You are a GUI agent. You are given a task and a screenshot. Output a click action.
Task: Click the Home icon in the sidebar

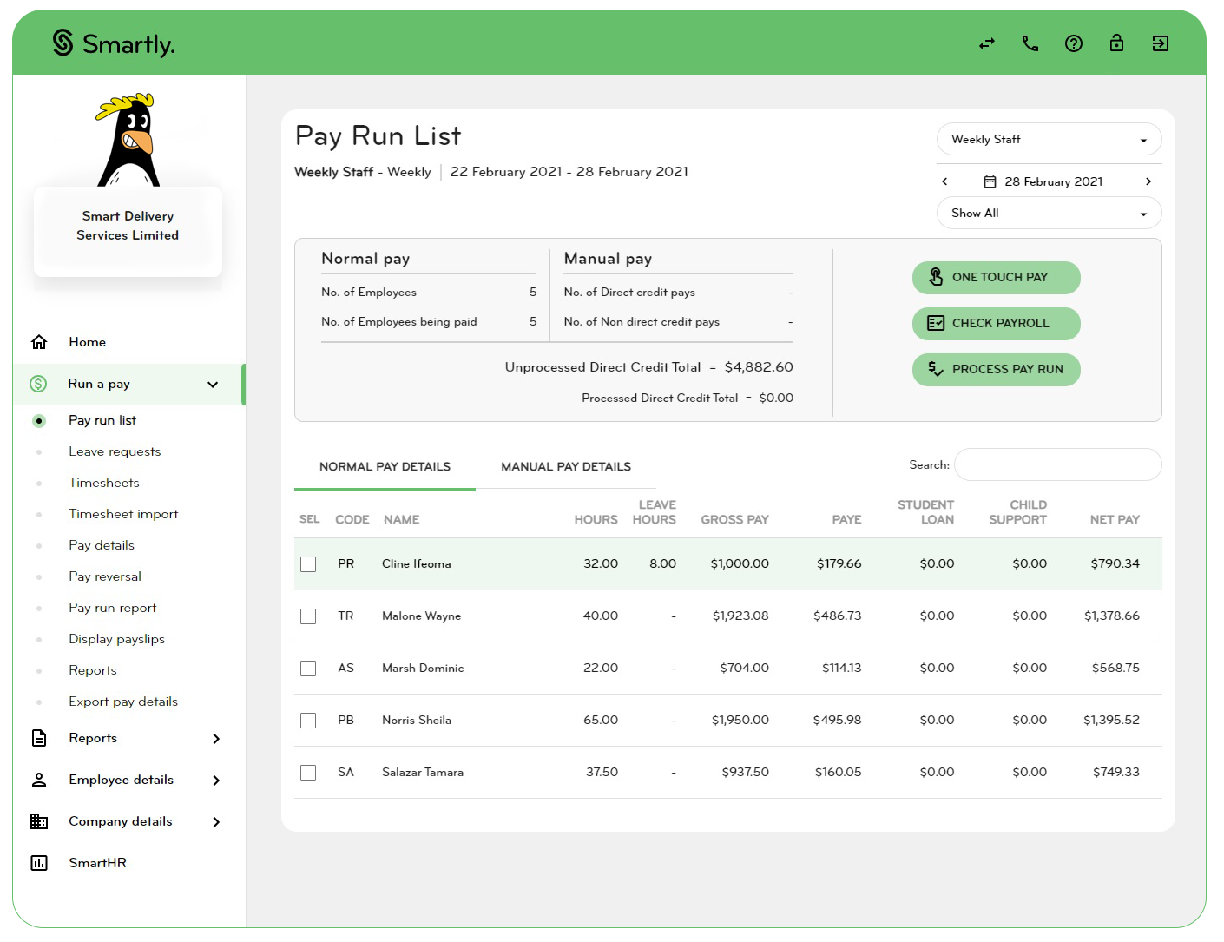point(39,341)
